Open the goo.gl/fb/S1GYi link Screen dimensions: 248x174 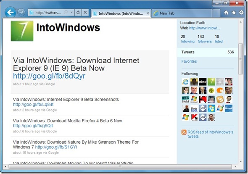tap(56, 147)
